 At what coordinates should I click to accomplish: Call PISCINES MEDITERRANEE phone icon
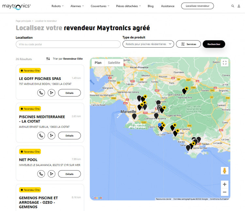[x=41, y=136]
